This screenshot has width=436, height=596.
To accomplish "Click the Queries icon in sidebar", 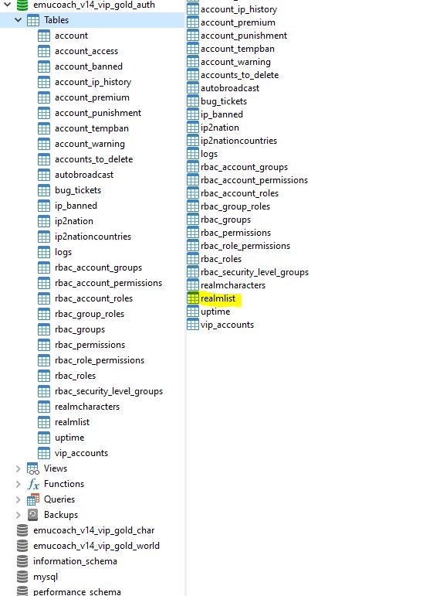I will pyautogui.click(x=33, y=499).
